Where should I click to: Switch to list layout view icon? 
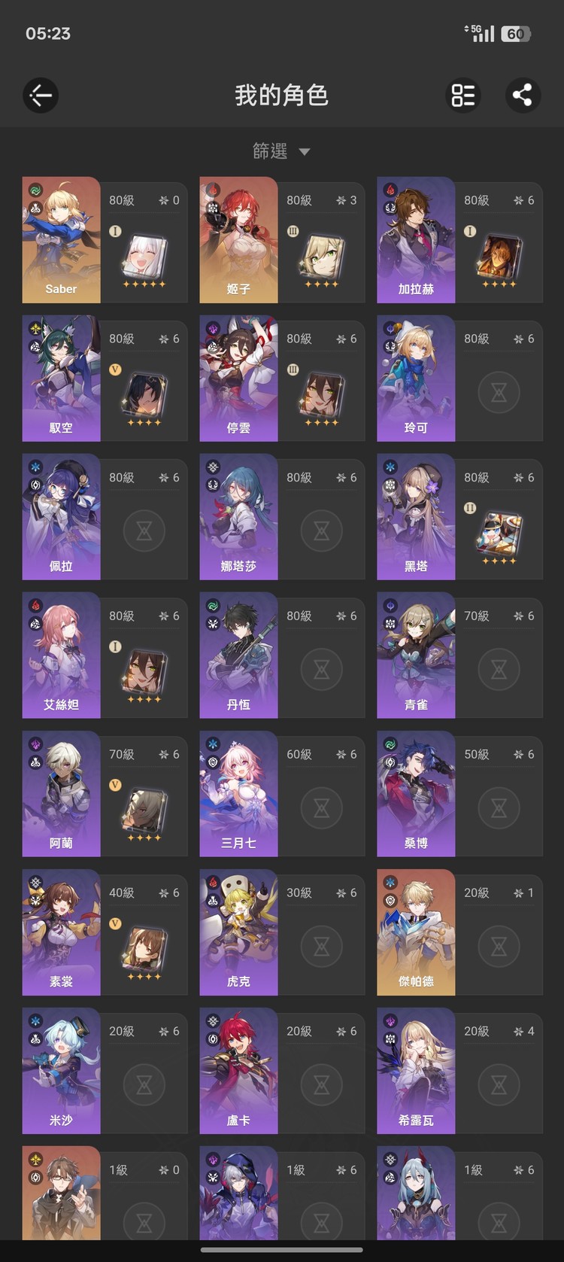pos(462,95)
